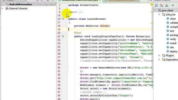Collapse fold marker on line 30
The width and height of the screenshot is (178, 100).
point(67,68)
